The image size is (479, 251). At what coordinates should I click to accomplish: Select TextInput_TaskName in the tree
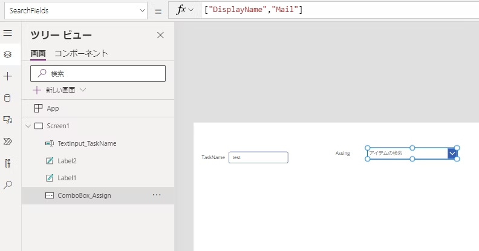(x=86, y=143)
